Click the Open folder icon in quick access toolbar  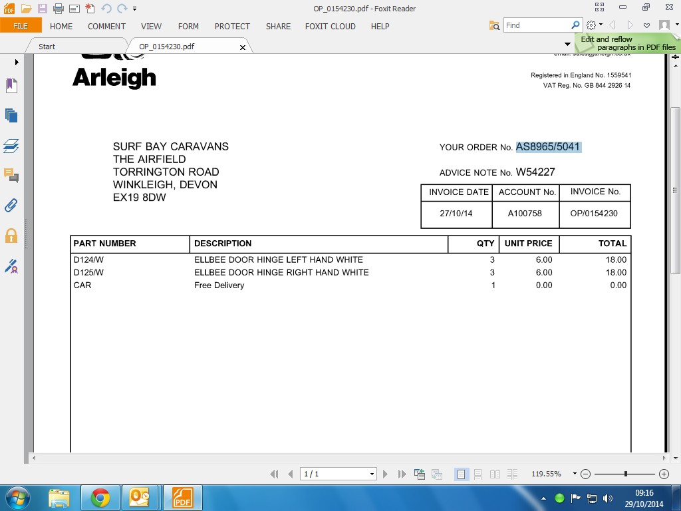tap(26, 8)
